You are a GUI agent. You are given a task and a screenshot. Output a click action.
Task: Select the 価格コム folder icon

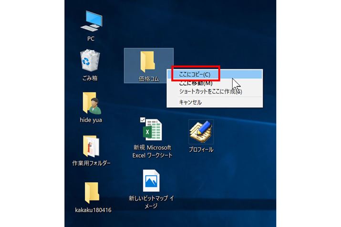[x=148, y=62]
